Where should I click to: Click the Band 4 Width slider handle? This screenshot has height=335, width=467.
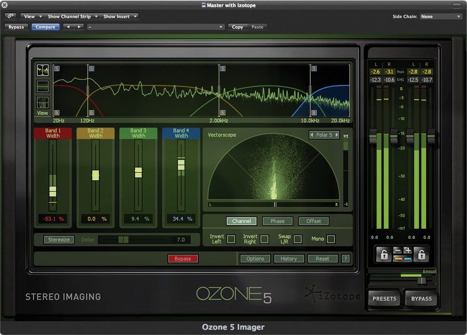click(181, 165)
